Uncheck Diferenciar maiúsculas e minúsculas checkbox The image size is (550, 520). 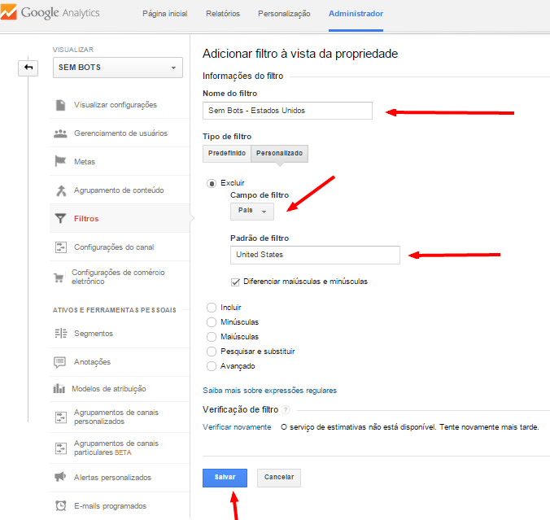pyautogui.click(x=235, y=282)
